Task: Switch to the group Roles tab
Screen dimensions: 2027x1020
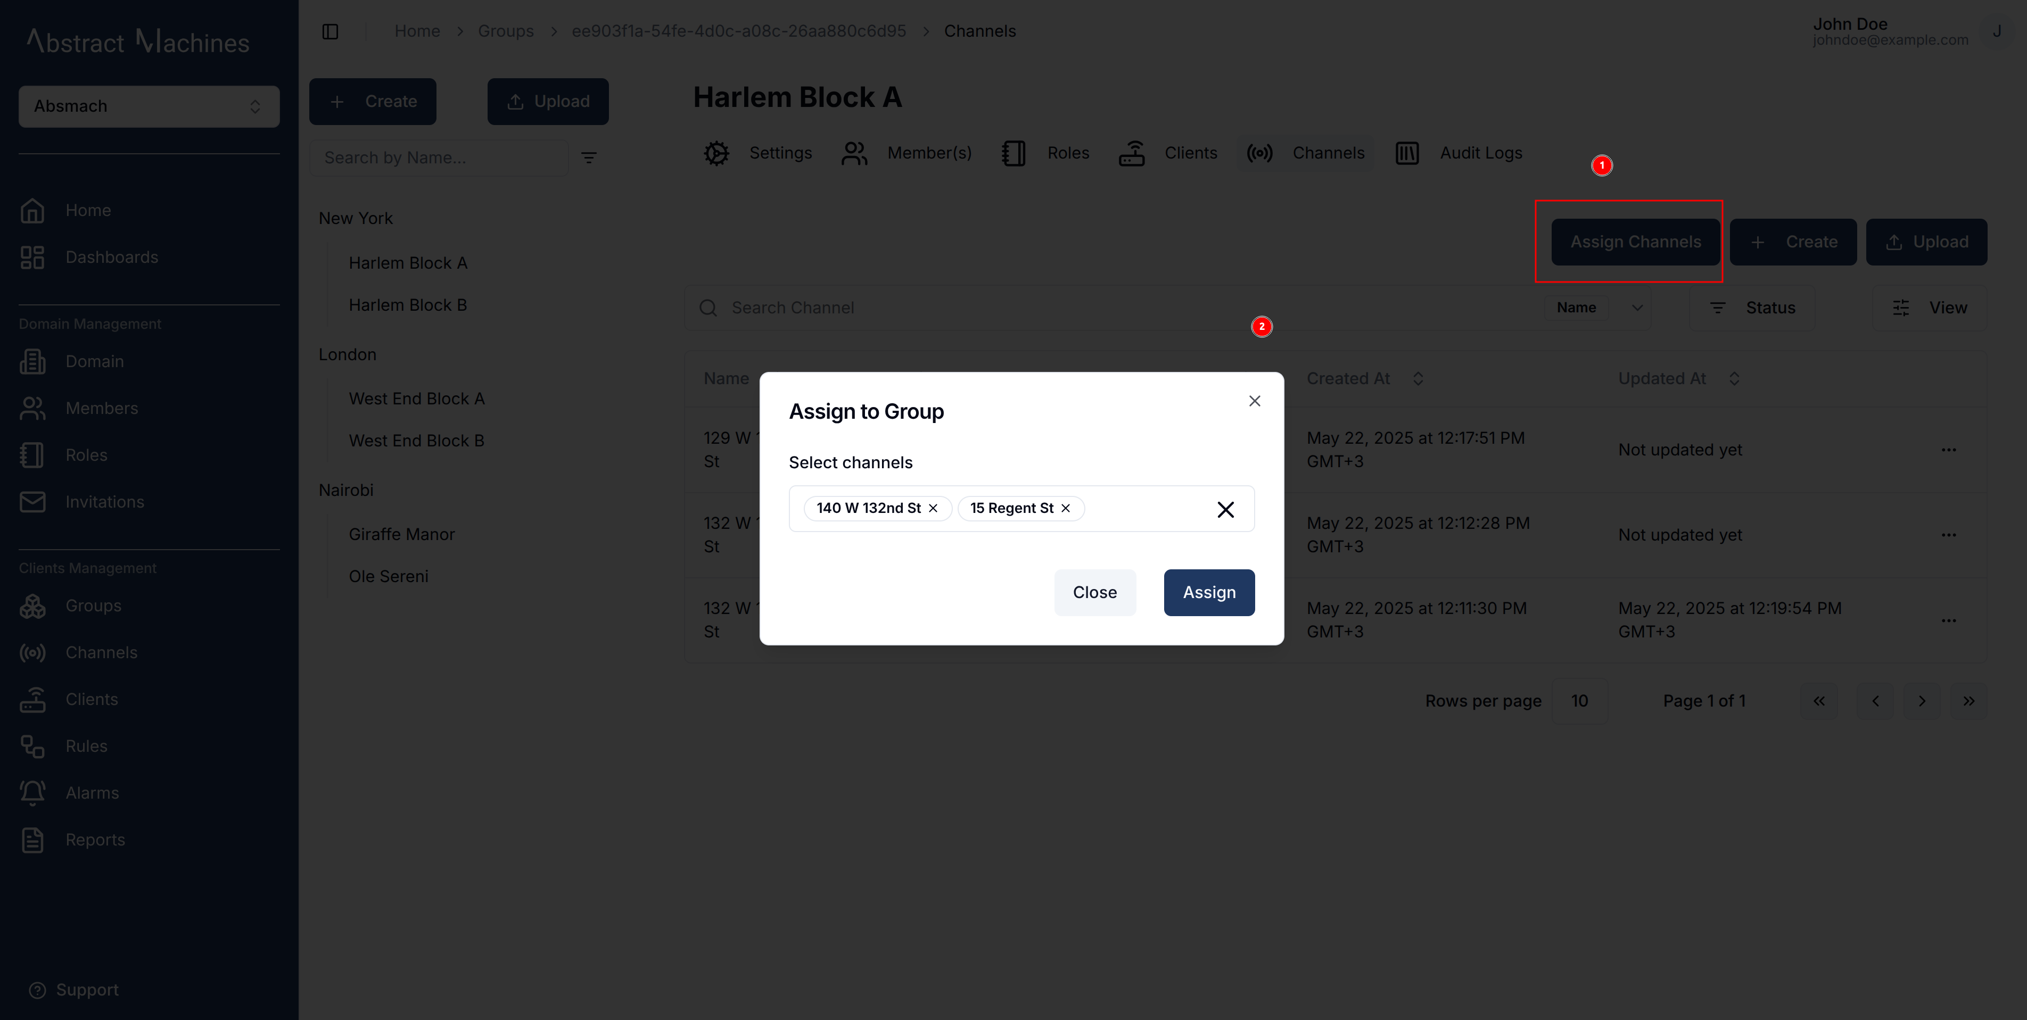Action: tap(1046, 153)
